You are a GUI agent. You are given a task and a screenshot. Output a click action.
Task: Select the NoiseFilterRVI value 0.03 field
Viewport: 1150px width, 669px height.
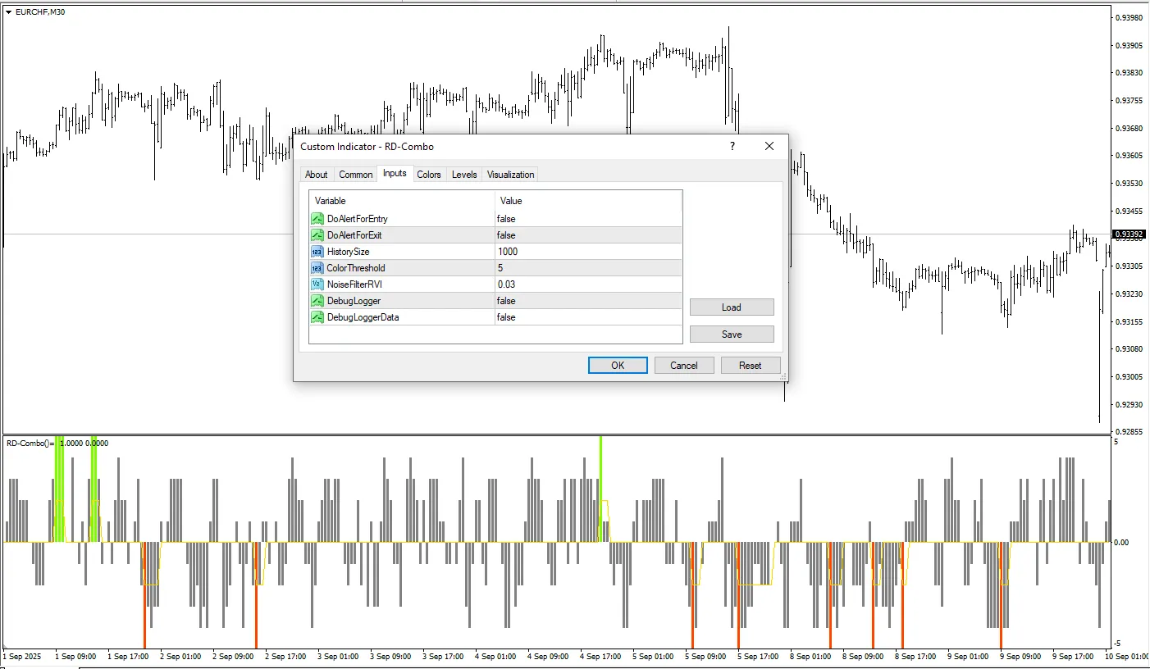coord(587,284)
